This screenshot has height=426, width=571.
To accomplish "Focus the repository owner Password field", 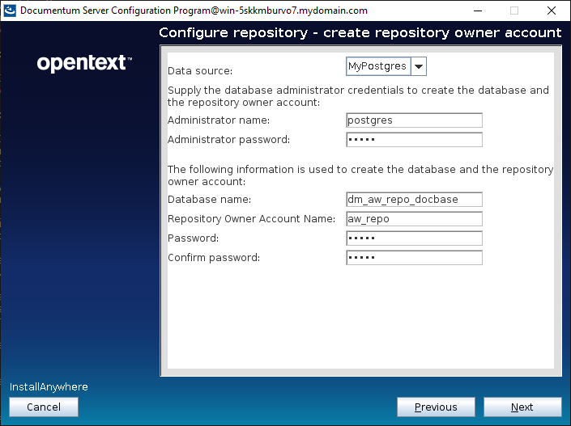I will 414,238.
